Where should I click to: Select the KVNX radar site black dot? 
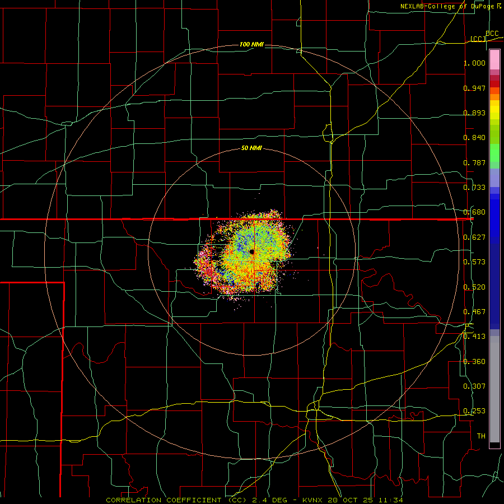click(x=251, y=251)
